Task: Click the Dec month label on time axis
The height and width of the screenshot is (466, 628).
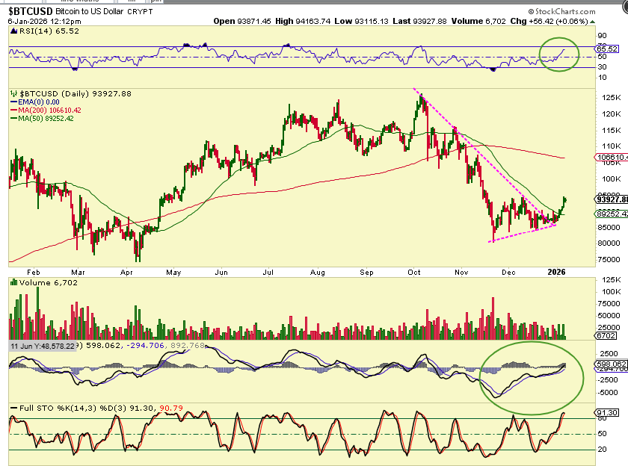Action: (x=508, y=273)
